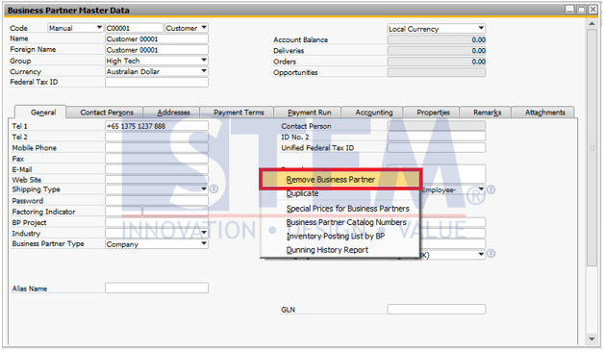Click the Opportunities value field
Image resolution: width=604 pixels, height=352 pixels.
(437, 72)
